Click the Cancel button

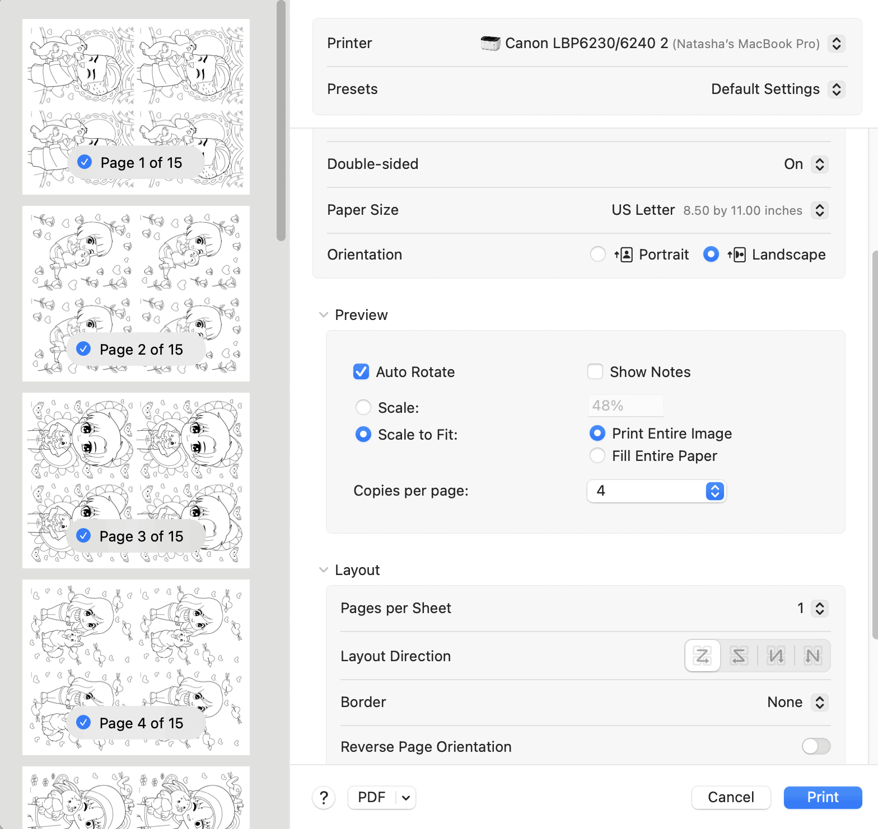pyautogui.click(x=731, y=798)
